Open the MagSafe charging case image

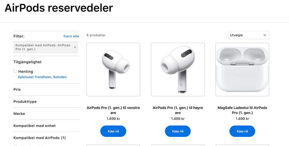point(242,69)
